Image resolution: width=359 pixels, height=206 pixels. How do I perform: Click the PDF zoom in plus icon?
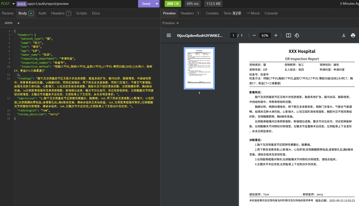pos(276,36)
